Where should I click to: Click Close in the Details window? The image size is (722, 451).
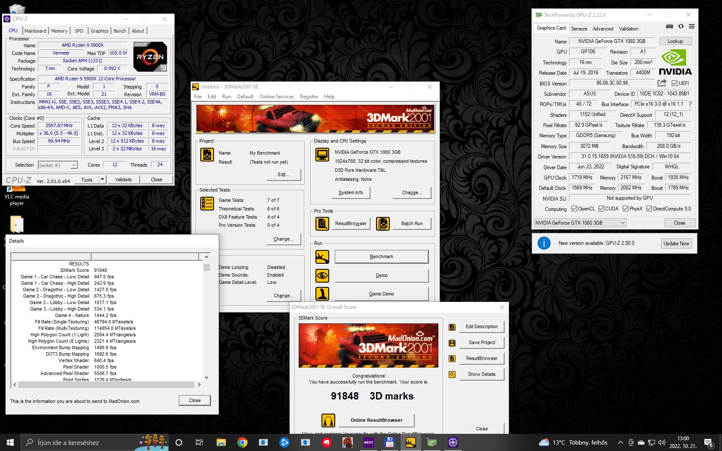195,400
